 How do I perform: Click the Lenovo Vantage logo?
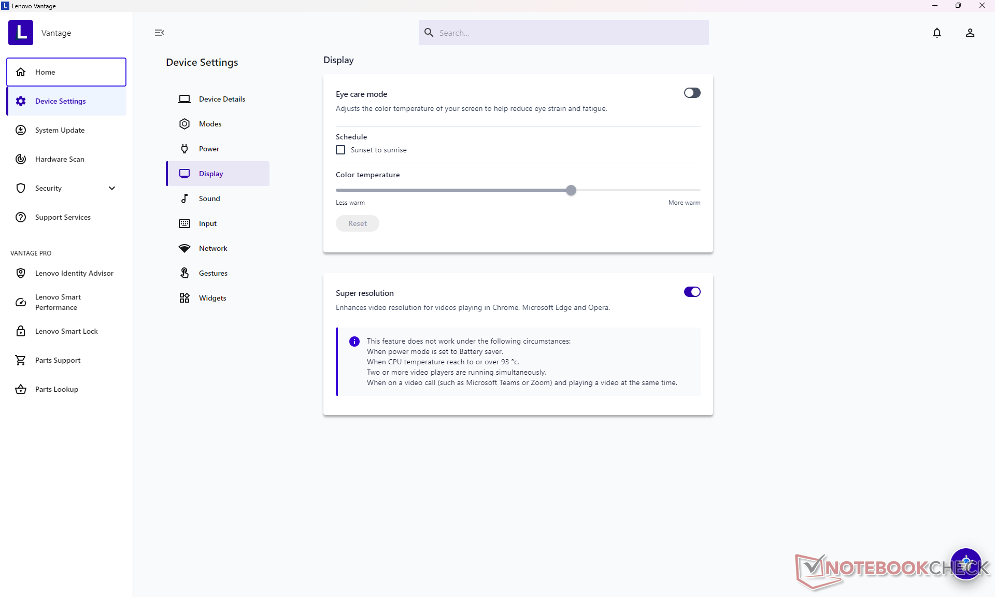pyautogui.click(x=21, y=33)
